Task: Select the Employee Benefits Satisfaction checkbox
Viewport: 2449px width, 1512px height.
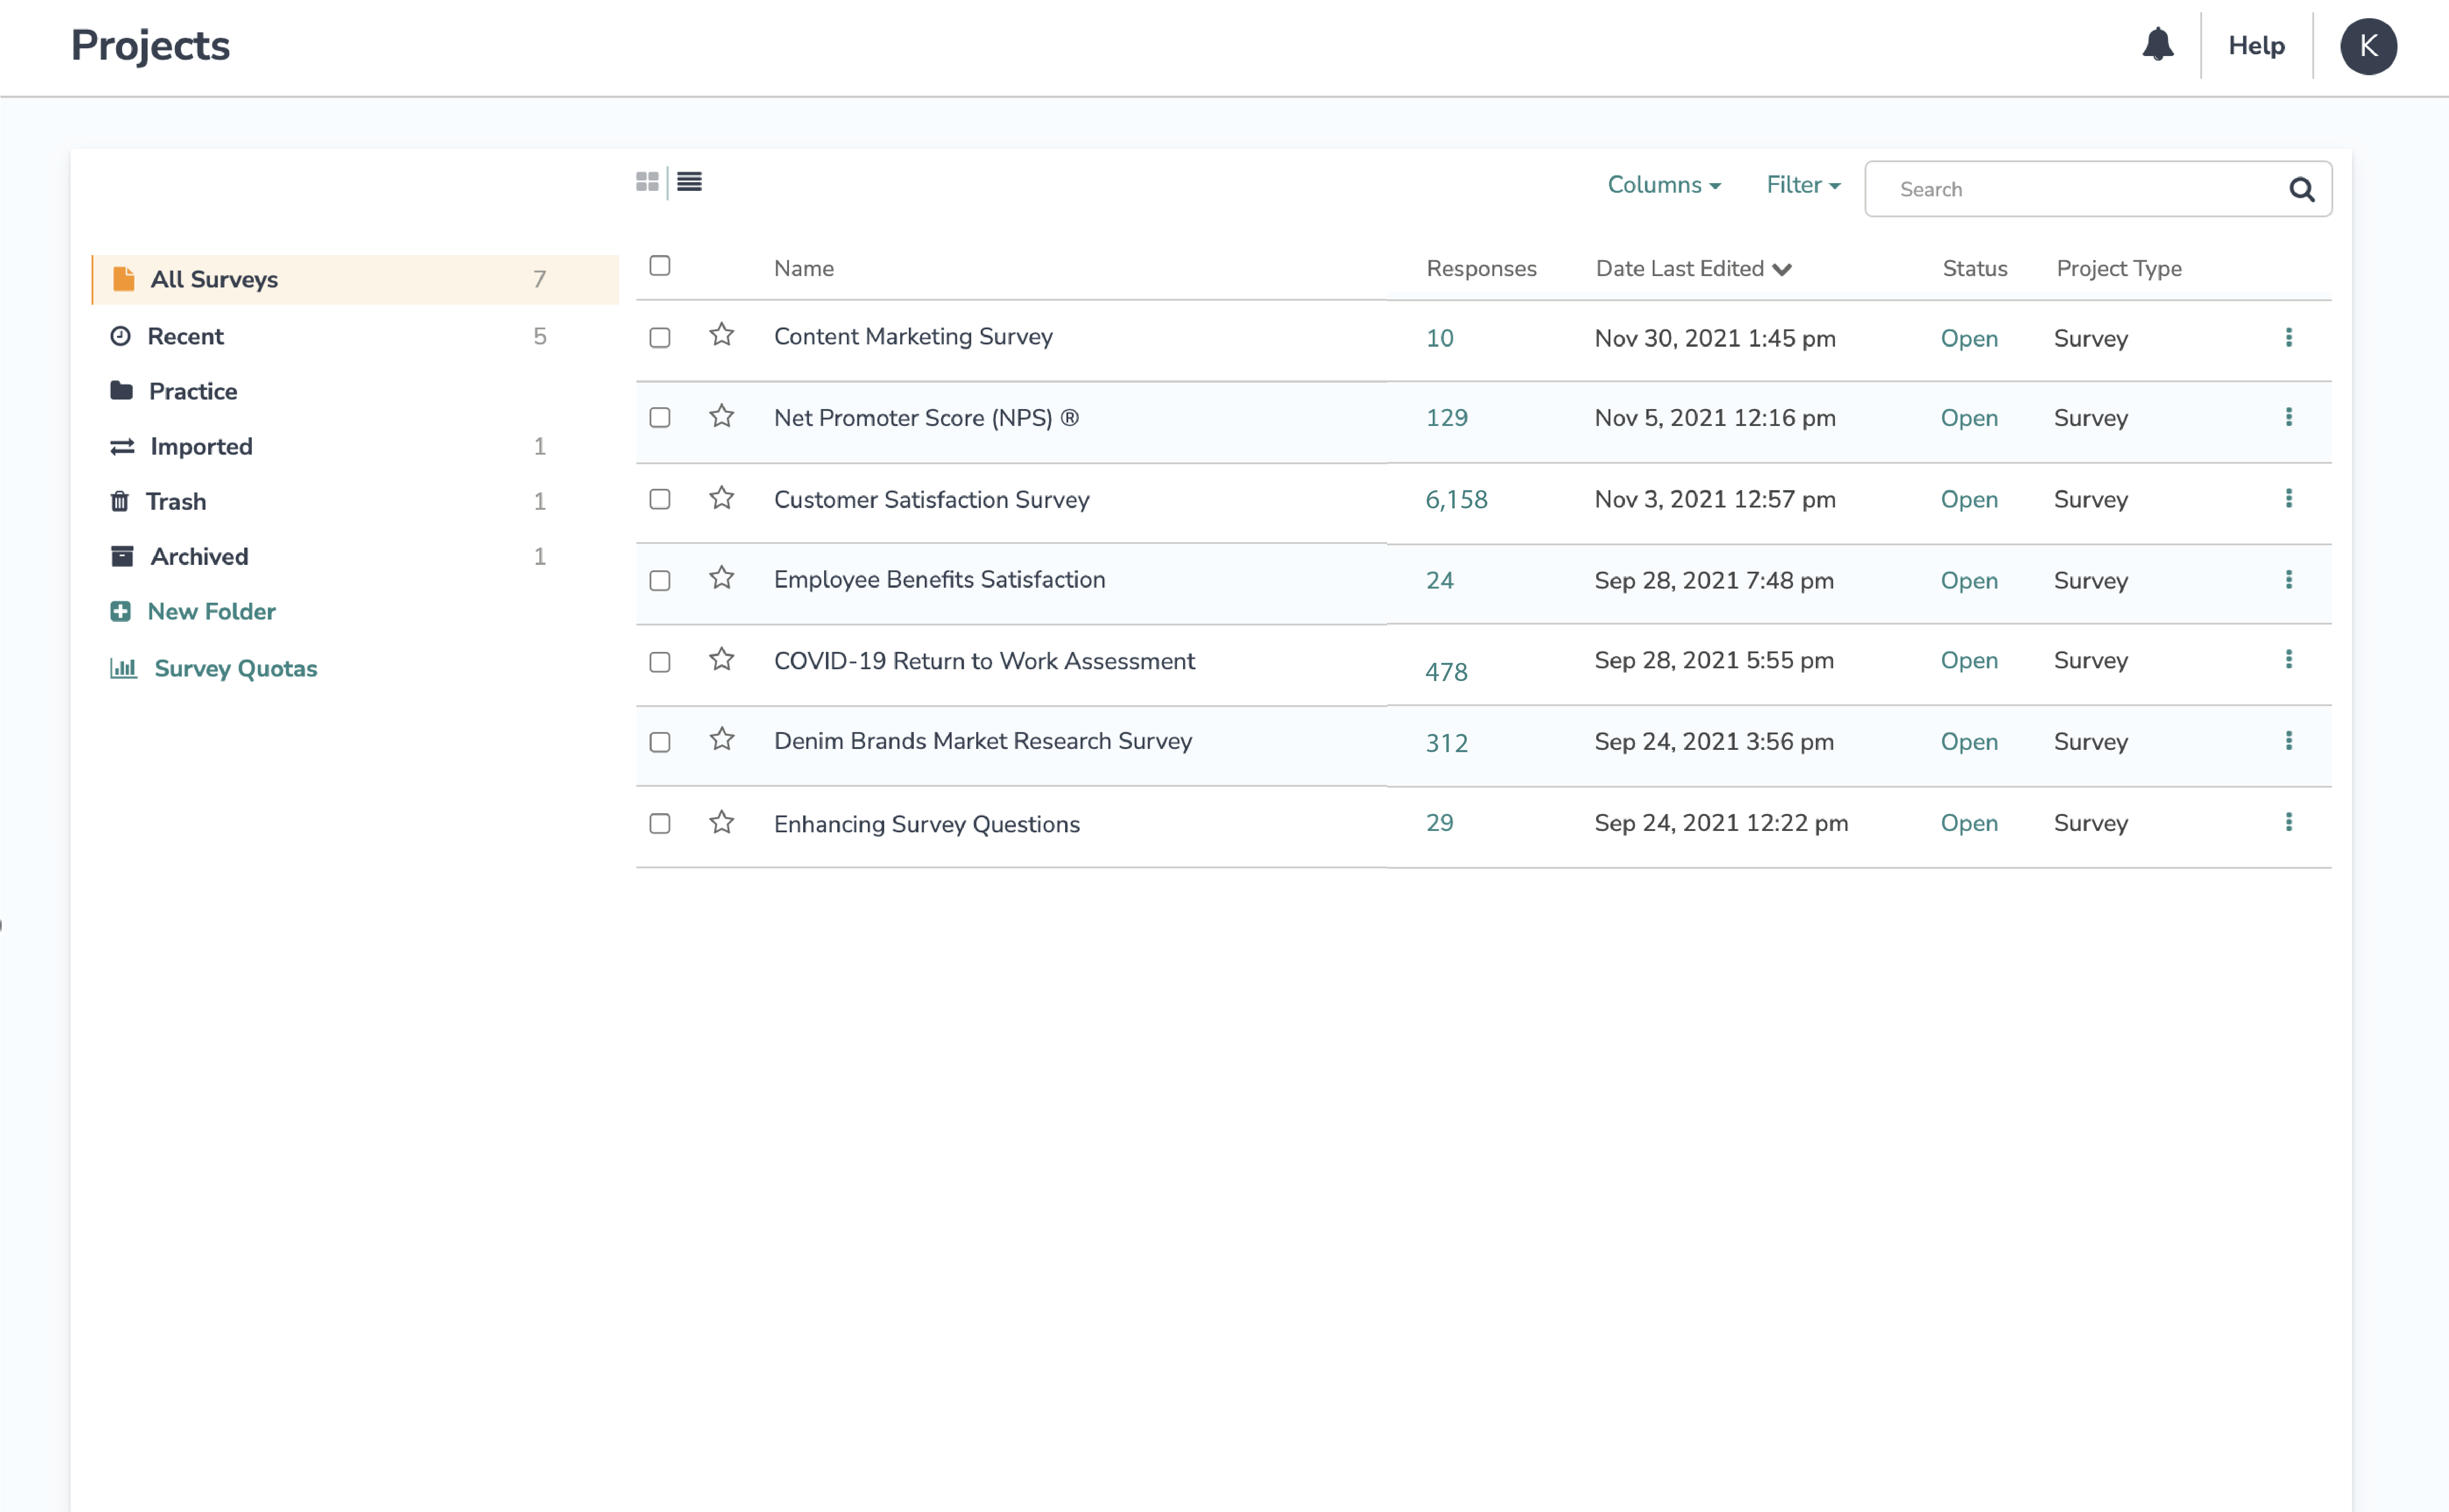Action: [x=659, y=581]
